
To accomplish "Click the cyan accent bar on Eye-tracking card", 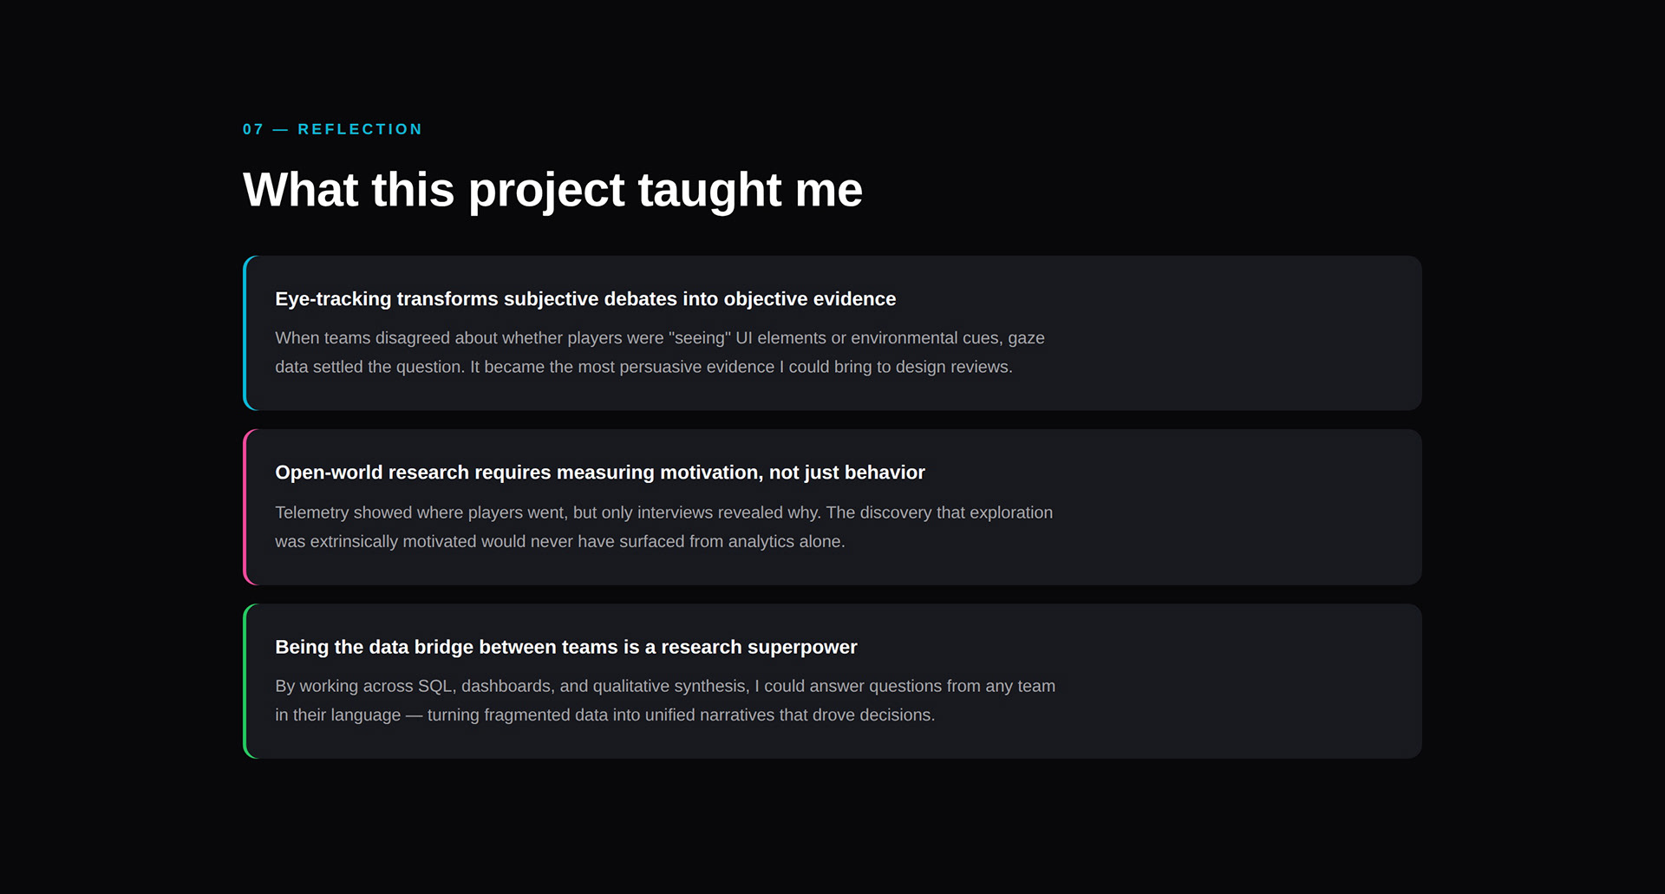I will pos(246,333).
